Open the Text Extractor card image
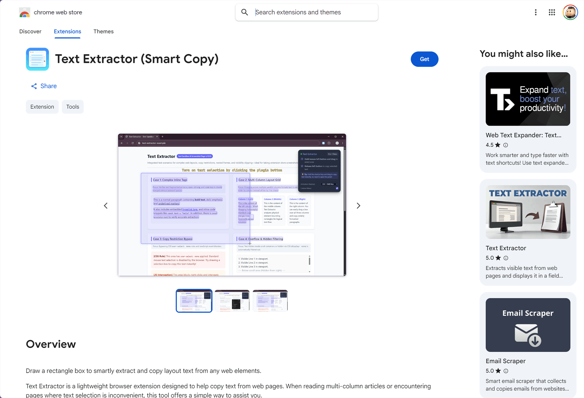This screenshot has height=398, width=584. (x=528, y=212)
